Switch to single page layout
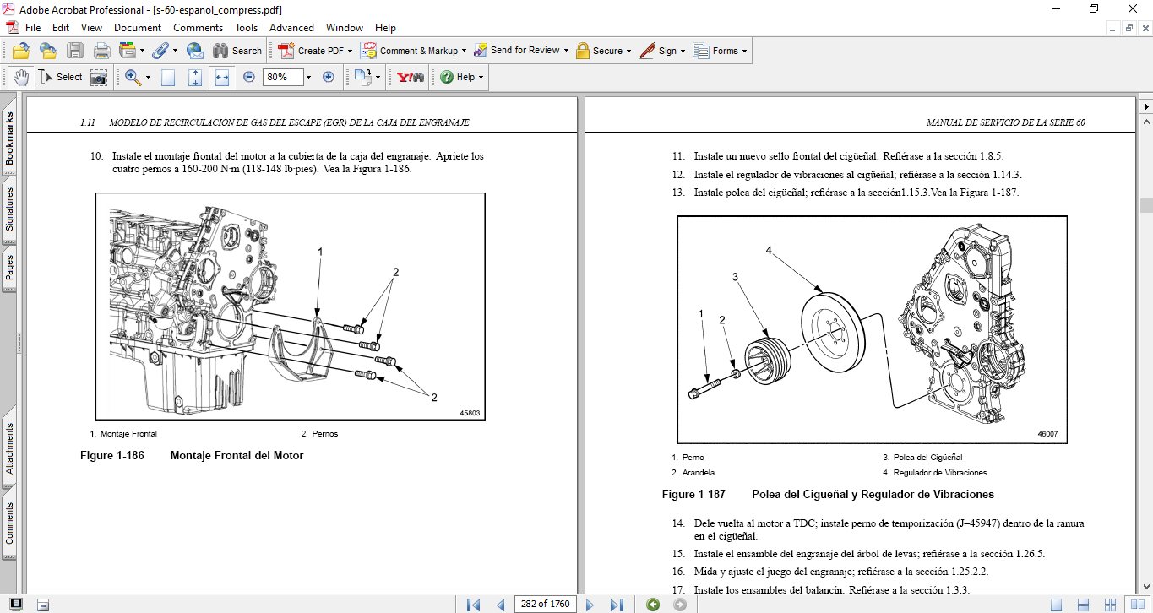1153x613 pixels. coord(1056,605)
